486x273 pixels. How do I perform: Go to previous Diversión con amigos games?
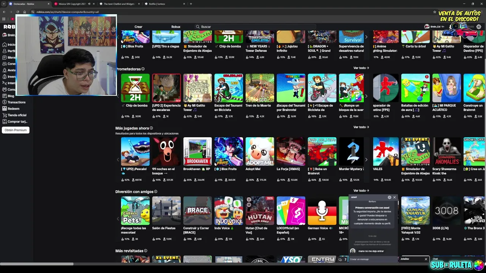(x=118, y=219)
